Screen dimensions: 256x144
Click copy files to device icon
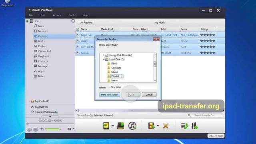tap(106, 126)
